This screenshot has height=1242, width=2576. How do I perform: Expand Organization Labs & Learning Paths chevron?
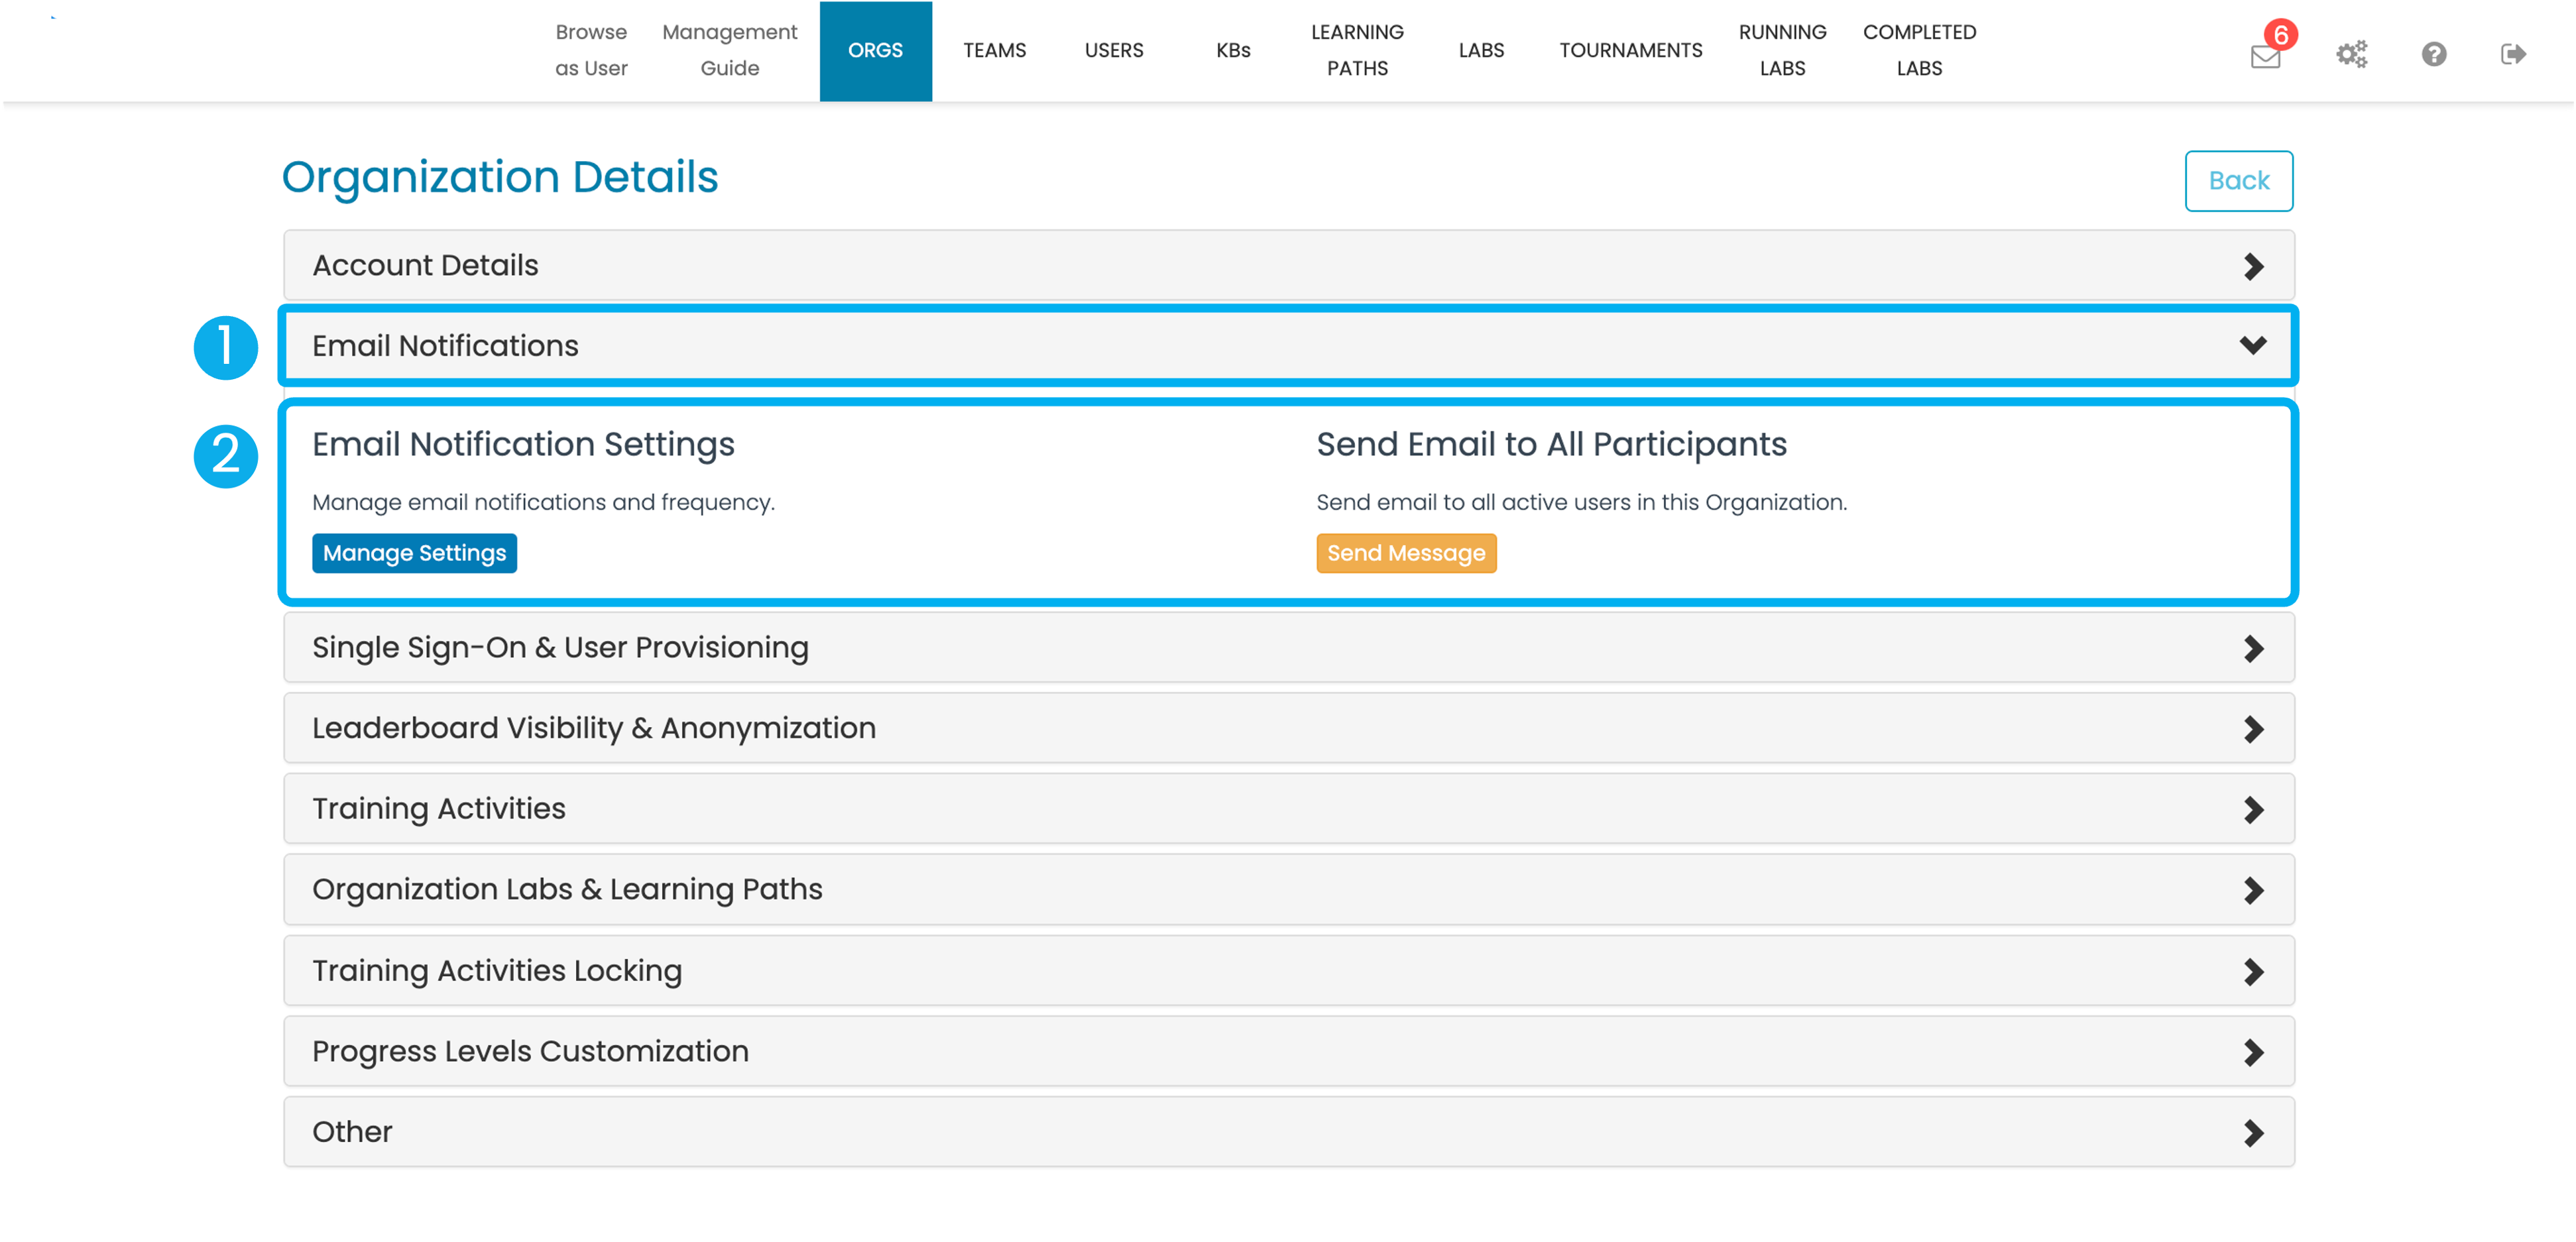pyautogui.click(x=2253, y=890)
